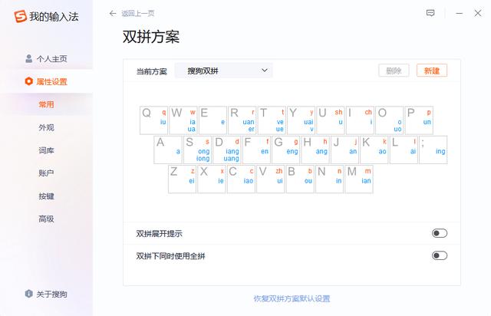The width and height of the screenshot is (491, 316).
Task: Minimize the settings window
Action: pyautogui.click(x=459, y=13)
